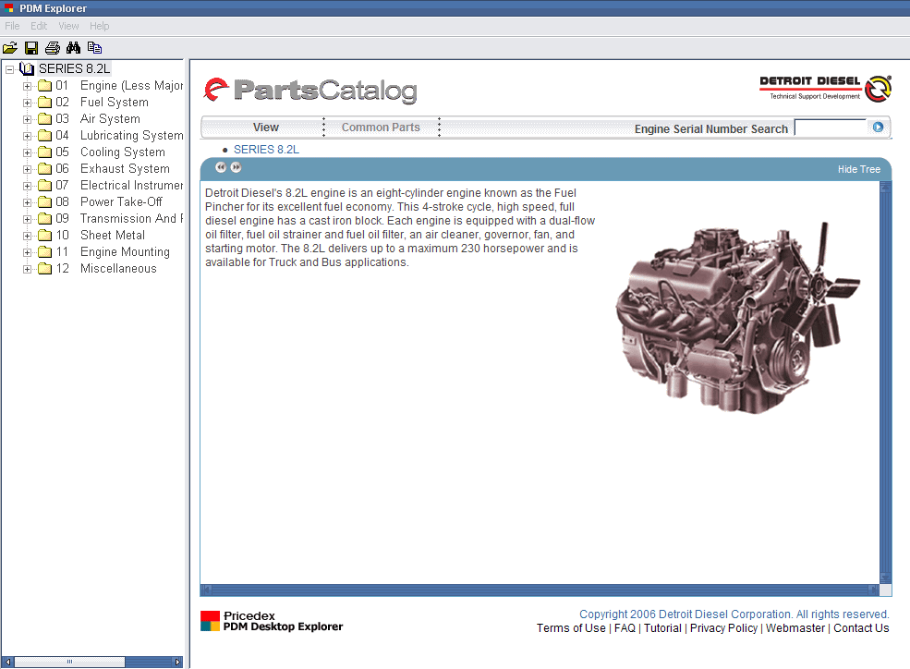
Task: Open the Contact Us link
Action: click(x=861, y=628)
